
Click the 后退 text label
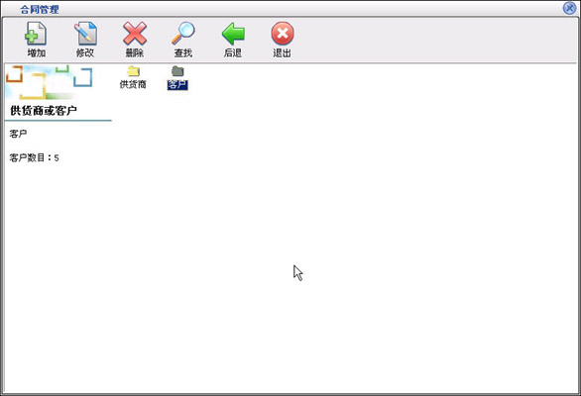click(233, 52)
